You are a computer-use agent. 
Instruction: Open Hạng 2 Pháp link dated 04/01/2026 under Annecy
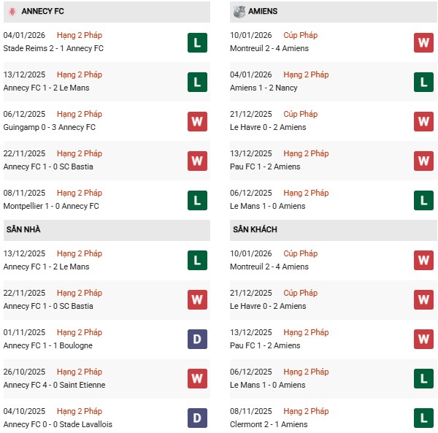[79, 35]
